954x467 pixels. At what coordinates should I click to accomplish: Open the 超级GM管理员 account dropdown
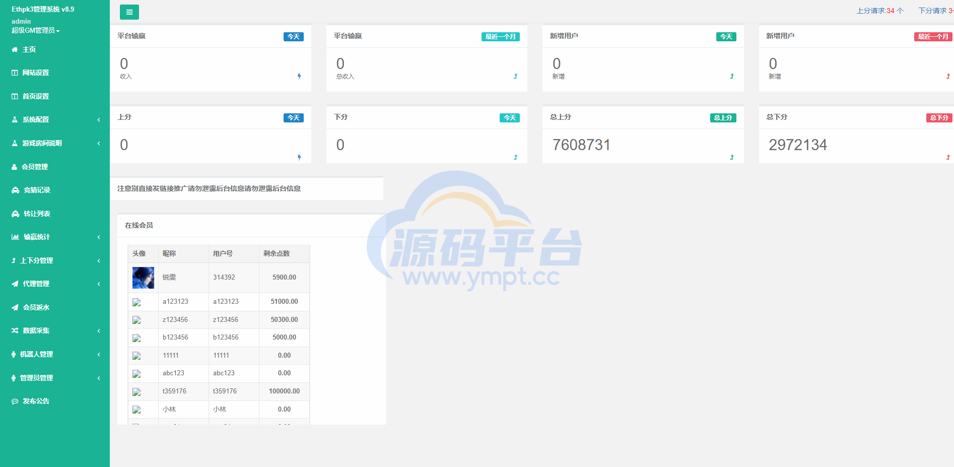36,30
